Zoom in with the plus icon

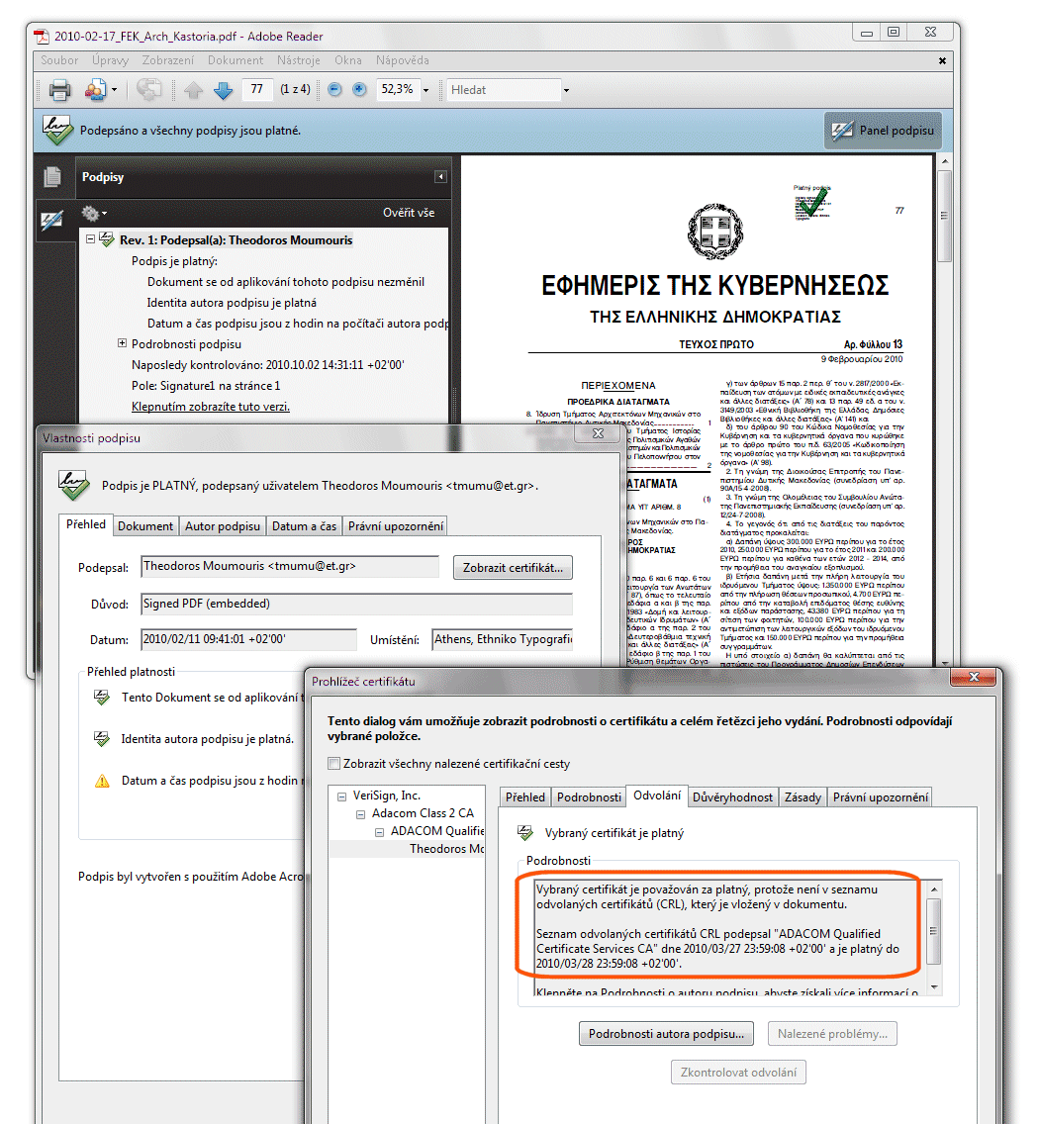click(x=359, y=90)
